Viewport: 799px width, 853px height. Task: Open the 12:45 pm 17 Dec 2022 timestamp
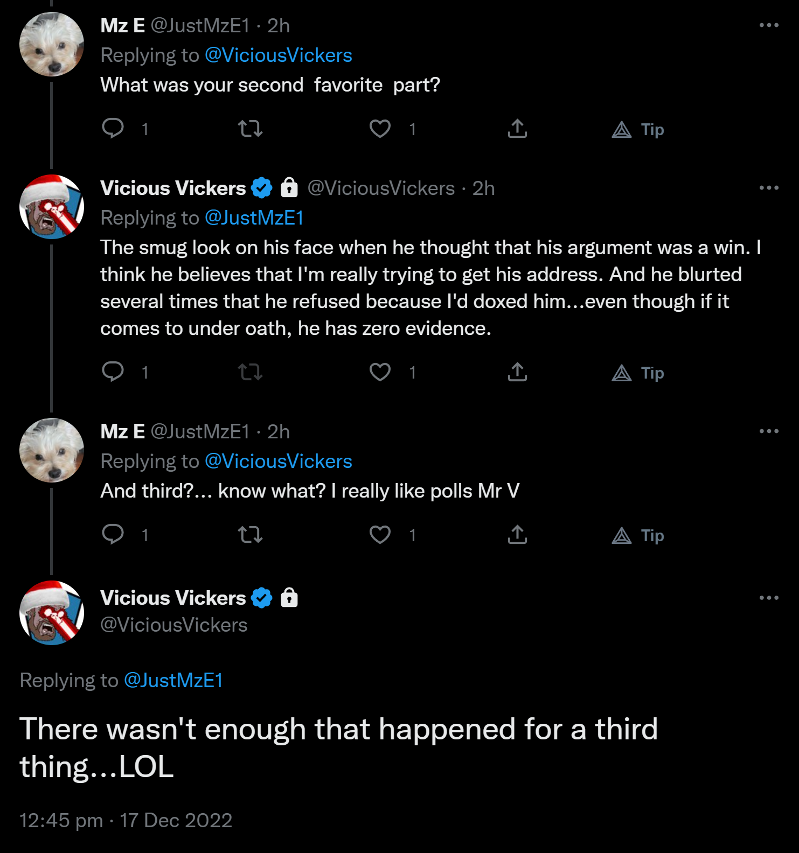coord(126,820)
